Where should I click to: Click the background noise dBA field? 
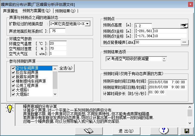158,42
